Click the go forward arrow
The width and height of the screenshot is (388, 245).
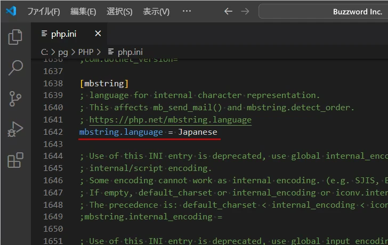pos(245,11)
